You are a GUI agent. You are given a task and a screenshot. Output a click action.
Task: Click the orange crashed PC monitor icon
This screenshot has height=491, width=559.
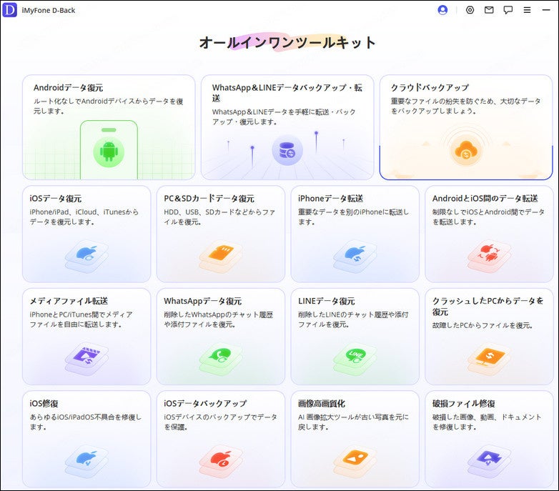pos(489,358)
